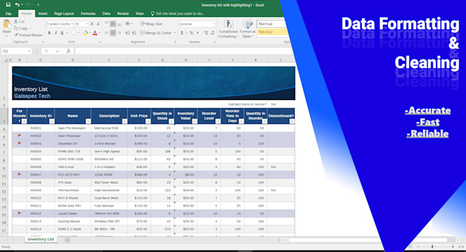Image resolution: width=466 pixels, height=252 pixels.
Task: Apply Comma Style format
Action: pos(197,33)
